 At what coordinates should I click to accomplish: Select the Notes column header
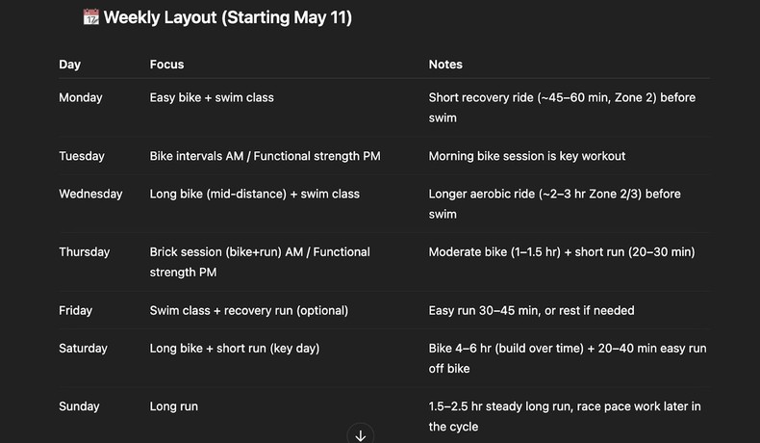click(x=445, y=65)
